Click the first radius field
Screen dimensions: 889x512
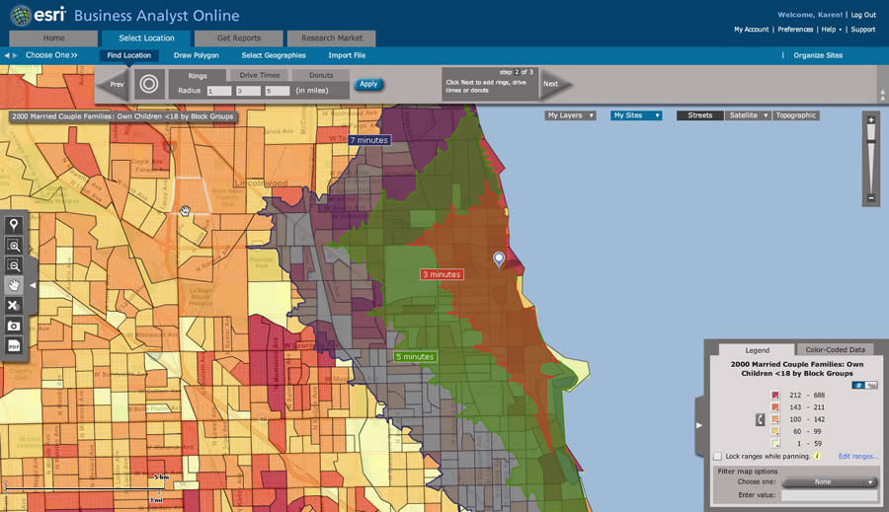pos(219,91)
